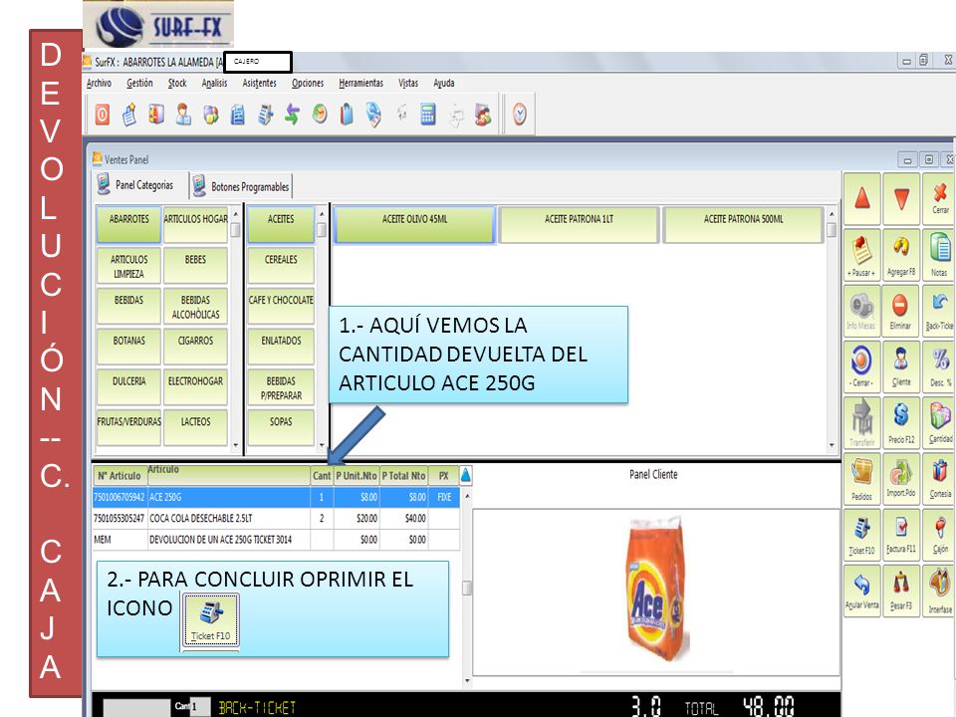Click the Factura F11 icon
The height and width of the screenshot is (717, 956).
point(901,535)
